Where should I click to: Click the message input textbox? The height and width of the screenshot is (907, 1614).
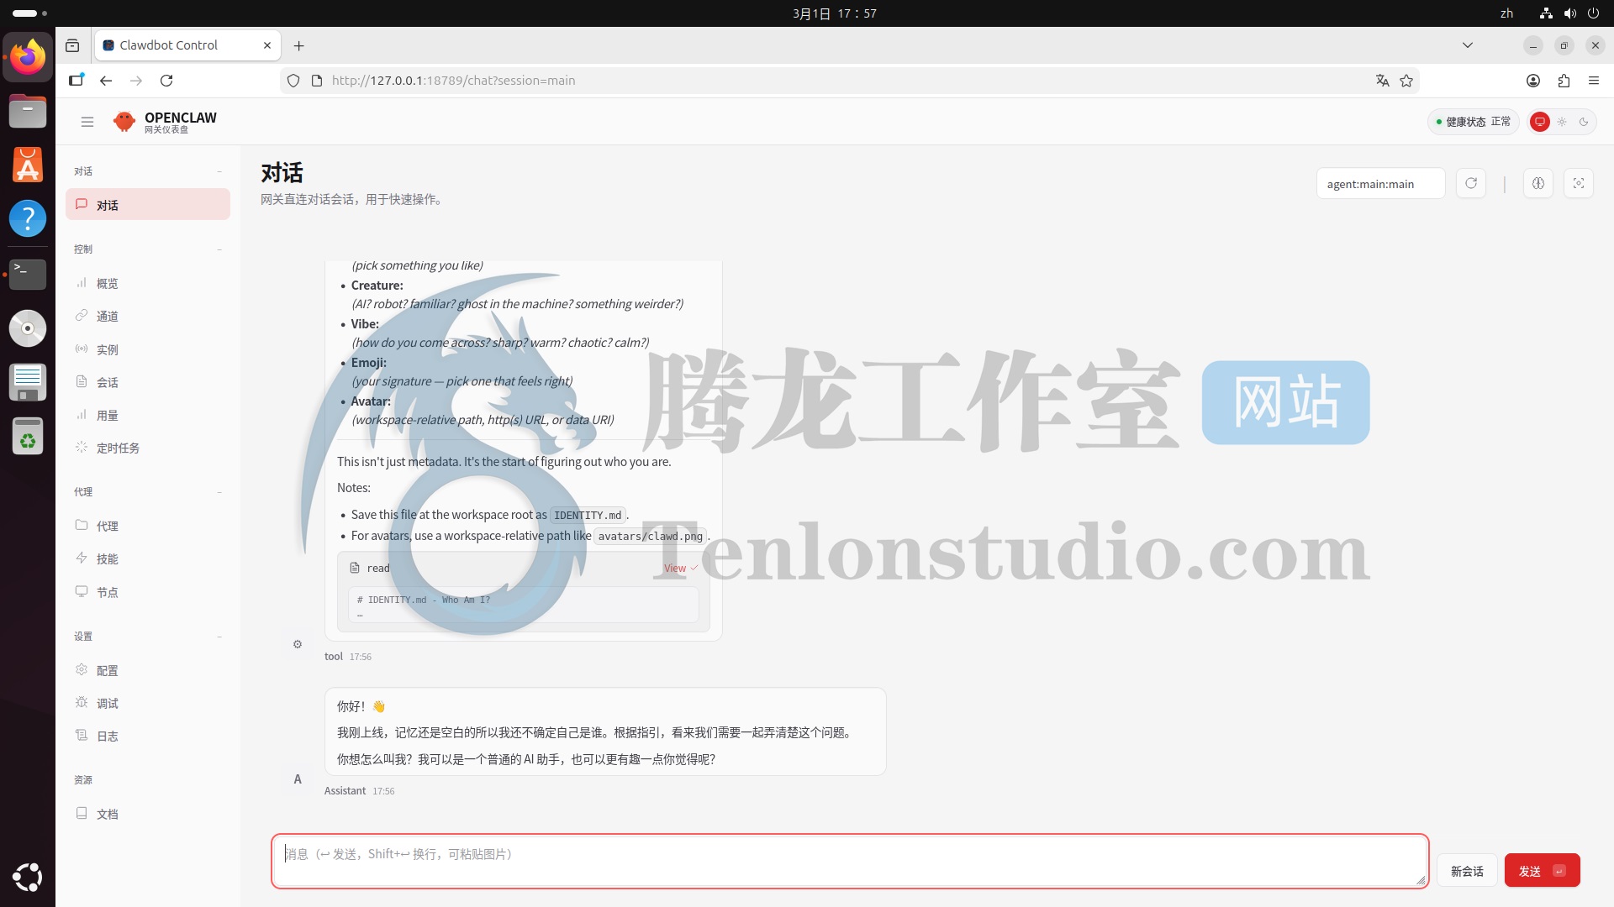[x=849, y=861]
